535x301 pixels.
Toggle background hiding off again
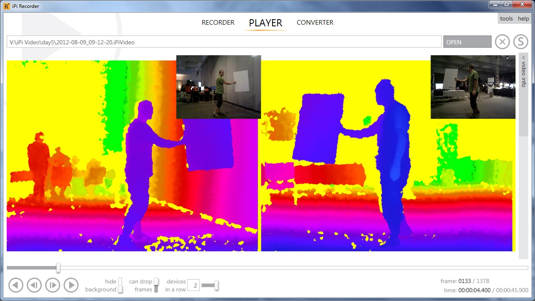pos(120,288)
